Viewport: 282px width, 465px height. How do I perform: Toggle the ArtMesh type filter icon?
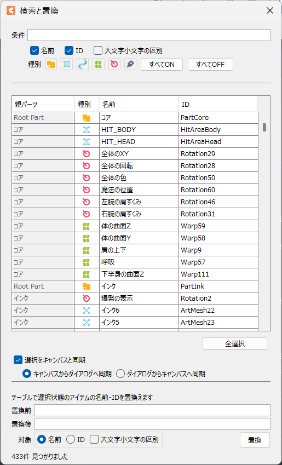pos(67,64)
